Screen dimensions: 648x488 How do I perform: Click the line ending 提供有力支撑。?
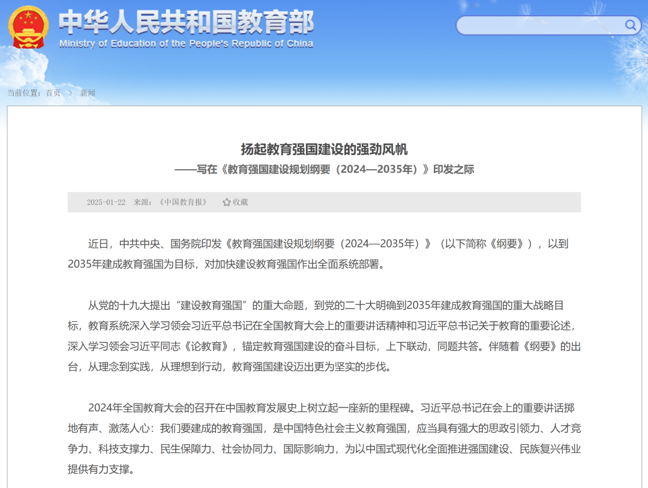click(x=101, y=469)
